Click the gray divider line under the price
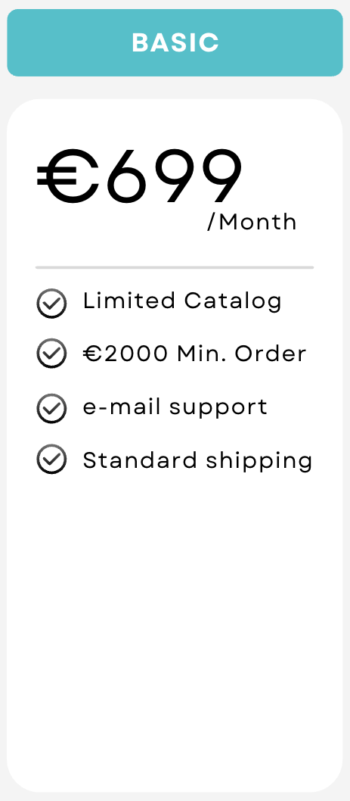 (x=175, y=267)
